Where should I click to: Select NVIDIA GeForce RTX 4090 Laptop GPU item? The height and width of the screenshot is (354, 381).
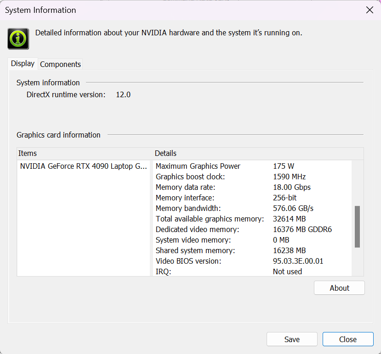click(84, 166)
